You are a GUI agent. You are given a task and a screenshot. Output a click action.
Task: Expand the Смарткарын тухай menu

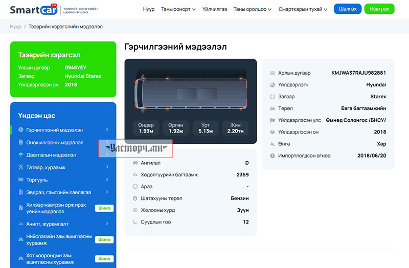pyautogui.click(x=305, y=9)
